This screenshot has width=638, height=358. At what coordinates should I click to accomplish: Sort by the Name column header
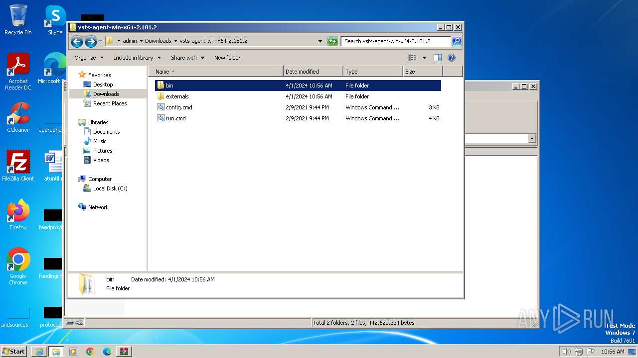point(215,72)
